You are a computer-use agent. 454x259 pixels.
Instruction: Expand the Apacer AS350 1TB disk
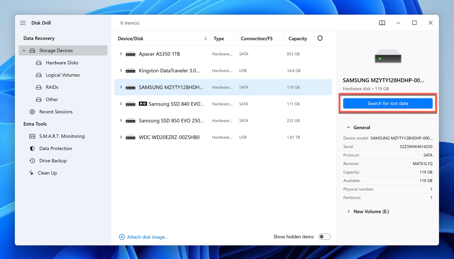click(121, 54)
